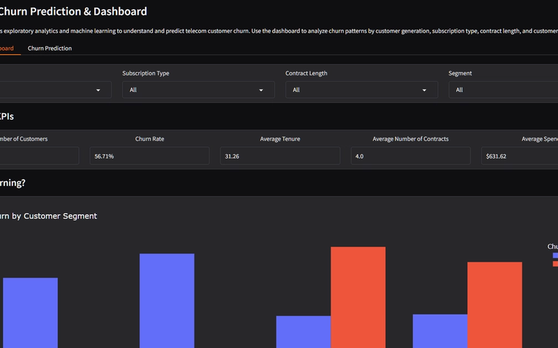Click the tallest red bar in chart
The width and height of the screenshot is (558, 348).
[x=358, y=298]
